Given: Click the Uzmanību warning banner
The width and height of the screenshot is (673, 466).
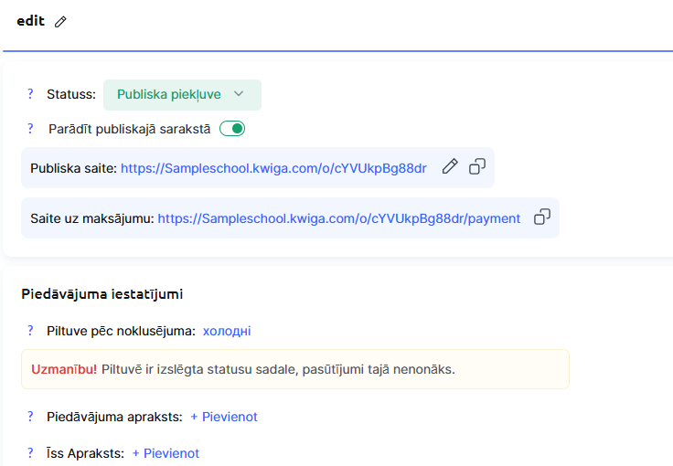Looking at the screenshot, I should tap(294, 369).
